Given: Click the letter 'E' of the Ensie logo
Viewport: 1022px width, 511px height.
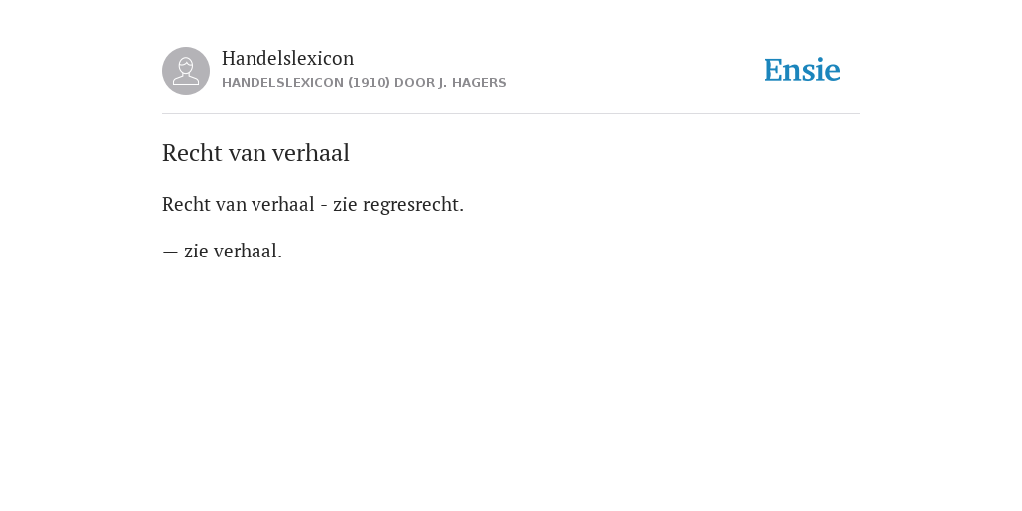Looking at the screenshot, I should (x=773, y=70).
